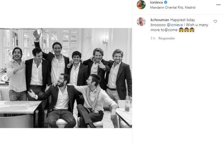Like kchouman's comment with the heart icon
The height and width of the screenshot is (145, 224).
pos(215,21)
